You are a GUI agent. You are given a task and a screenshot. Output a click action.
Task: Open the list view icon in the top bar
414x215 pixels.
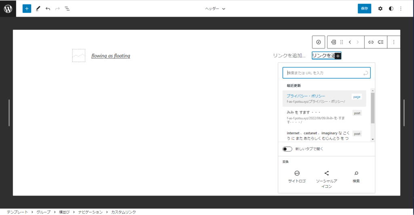(x=67, y=8)
